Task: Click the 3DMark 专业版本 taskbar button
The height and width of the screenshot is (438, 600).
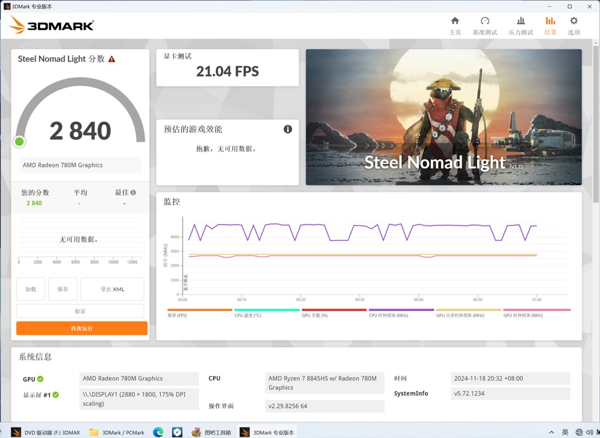Action: 267,433
